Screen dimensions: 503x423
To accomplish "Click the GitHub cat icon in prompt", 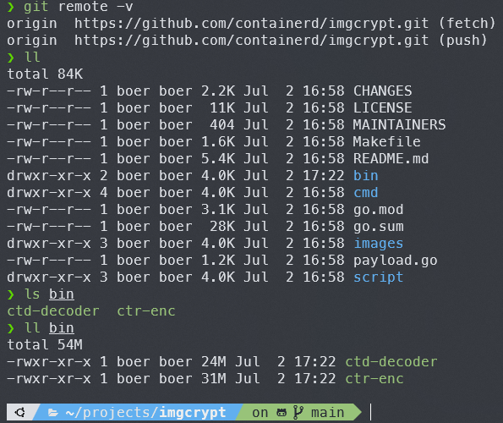I will click(282, 413).
